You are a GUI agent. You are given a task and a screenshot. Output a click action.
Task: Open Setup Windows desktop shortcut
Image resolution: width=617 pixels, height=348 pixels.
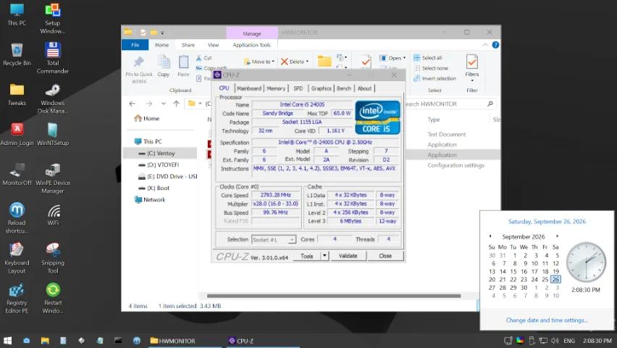[52, 19]
